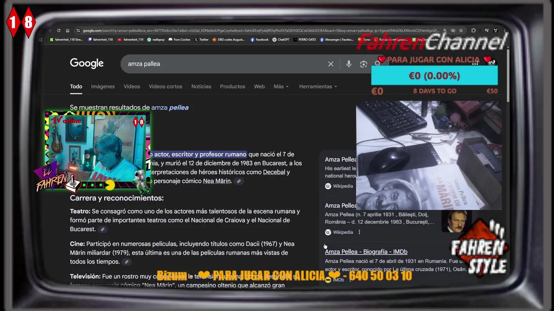Switch to the Web tab

pos(259,86)
